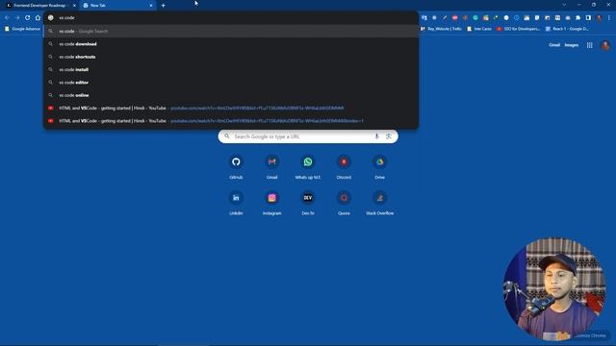Open the Gmail shortcut tile
The image size is (616, 346).
271,166
